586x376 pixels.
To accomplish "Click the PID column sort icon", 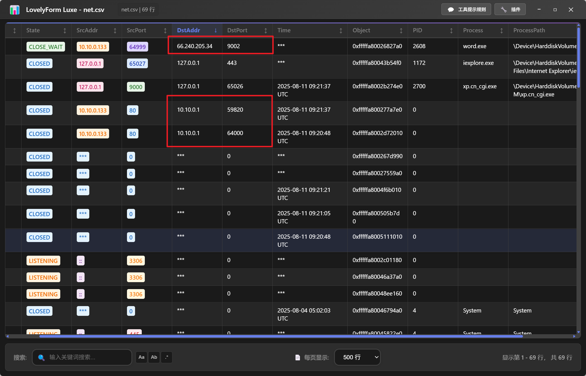I will point(451,31).
